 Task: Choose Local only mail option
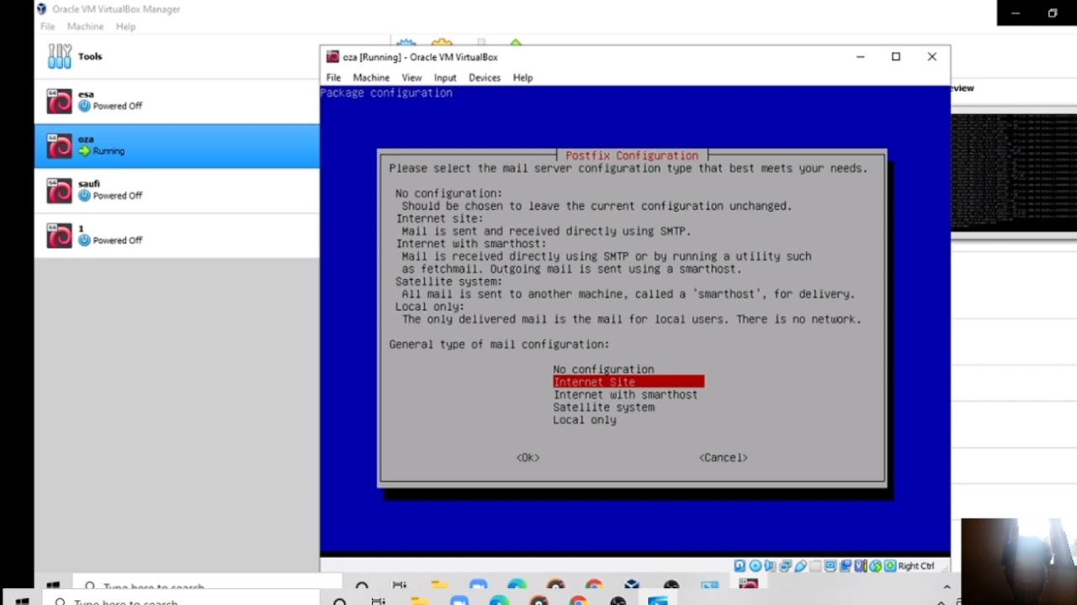coord(585,419)
